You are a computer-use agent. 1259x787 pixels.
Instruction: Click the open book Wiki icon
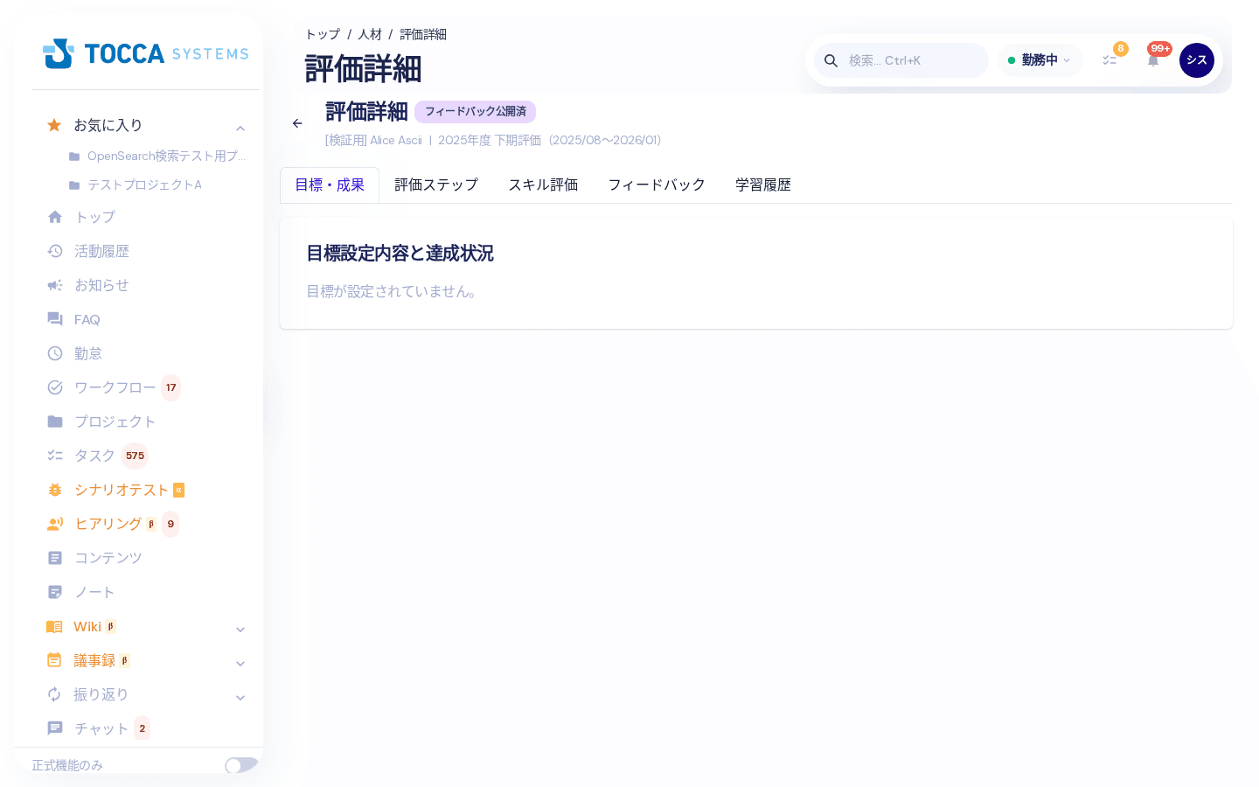pyautogui.click(x=54, y=626)
